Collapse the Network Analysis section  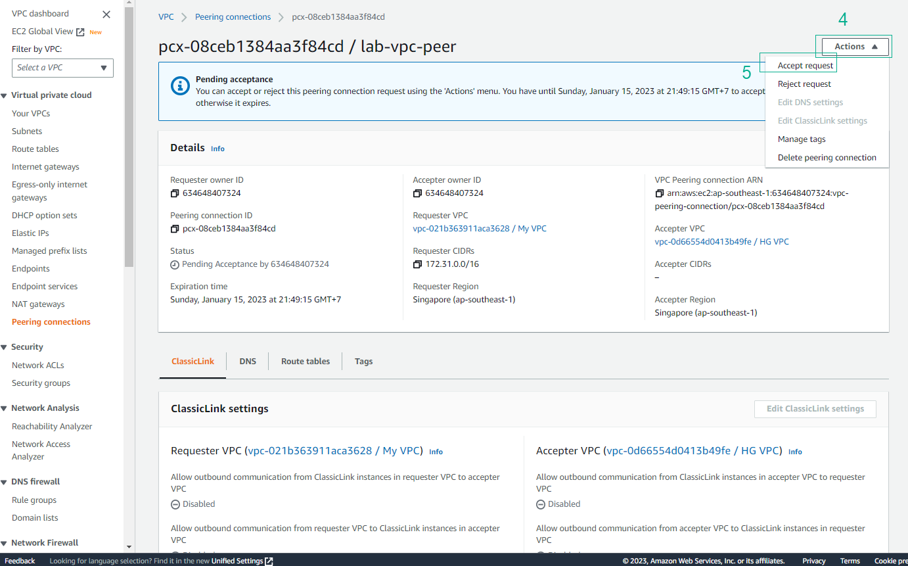(x=5, y=408)
